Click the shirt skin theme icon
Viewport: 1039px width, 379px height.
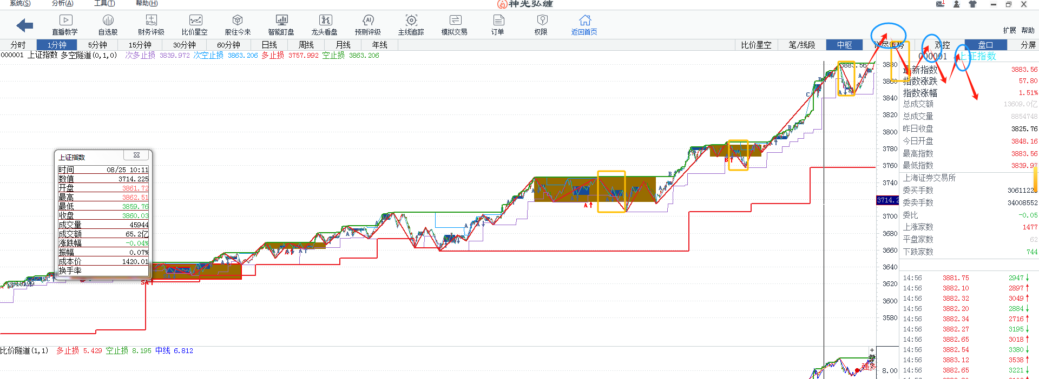tap(972, 4)
